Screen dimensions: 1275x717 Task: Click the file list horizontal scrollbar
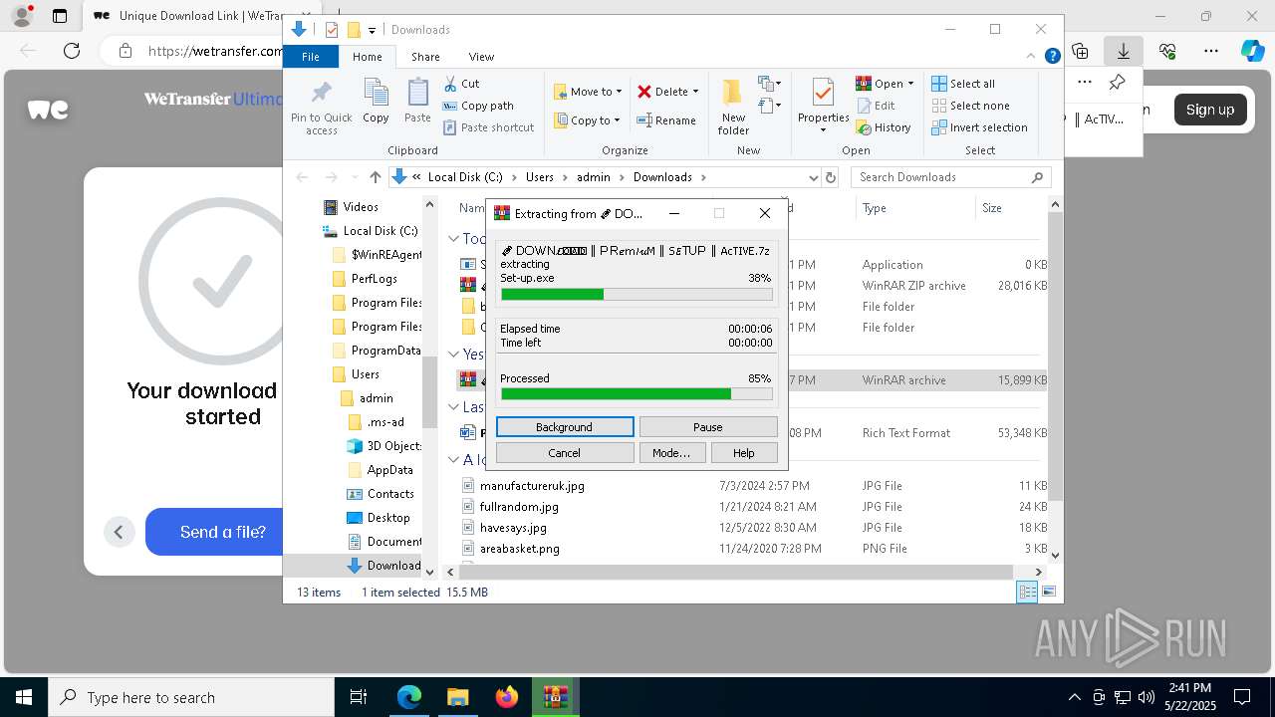pos(735,573)
